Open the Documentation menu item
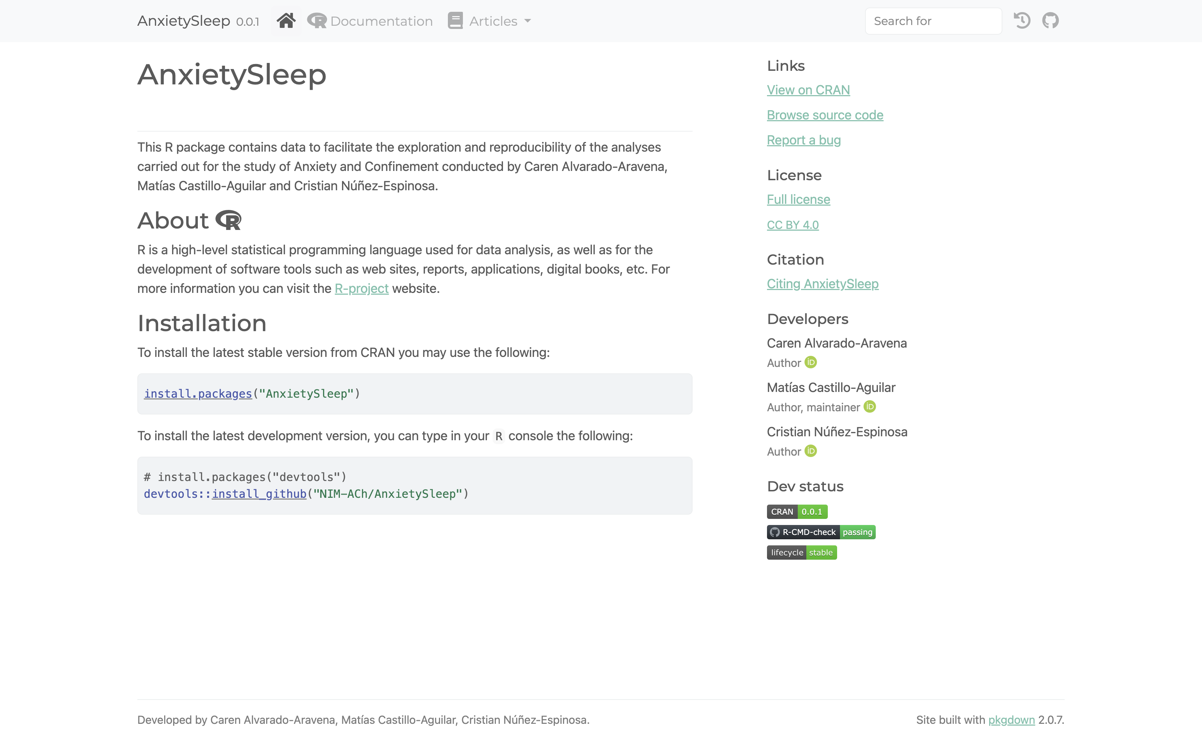The width and height of the screenshot is (1202, 751). pyautogui.click(x=370, y=21)
